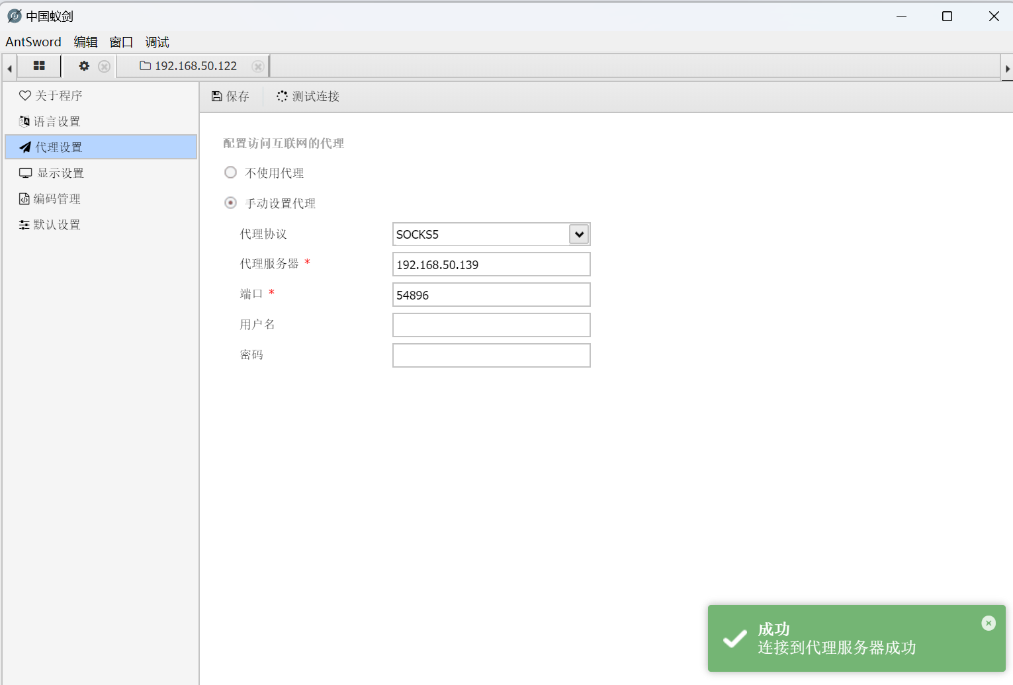This screenshot has height=685, width=1013.
Task: Click the sliders icon for 默认设置
Action: [24, 225]
